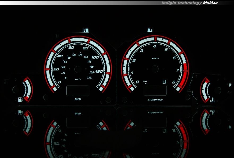Image resolution: width=234 pixels, height=158 pixels.
Task: Select the km/h label inside the speedometer
Action: coord(78,79)
